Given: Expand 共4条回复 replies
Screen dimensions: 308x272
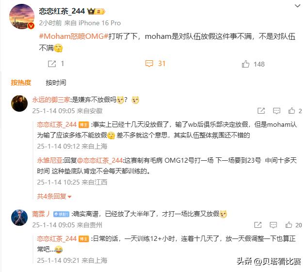Looking at the screenshot, I should (x=54, y=196).
